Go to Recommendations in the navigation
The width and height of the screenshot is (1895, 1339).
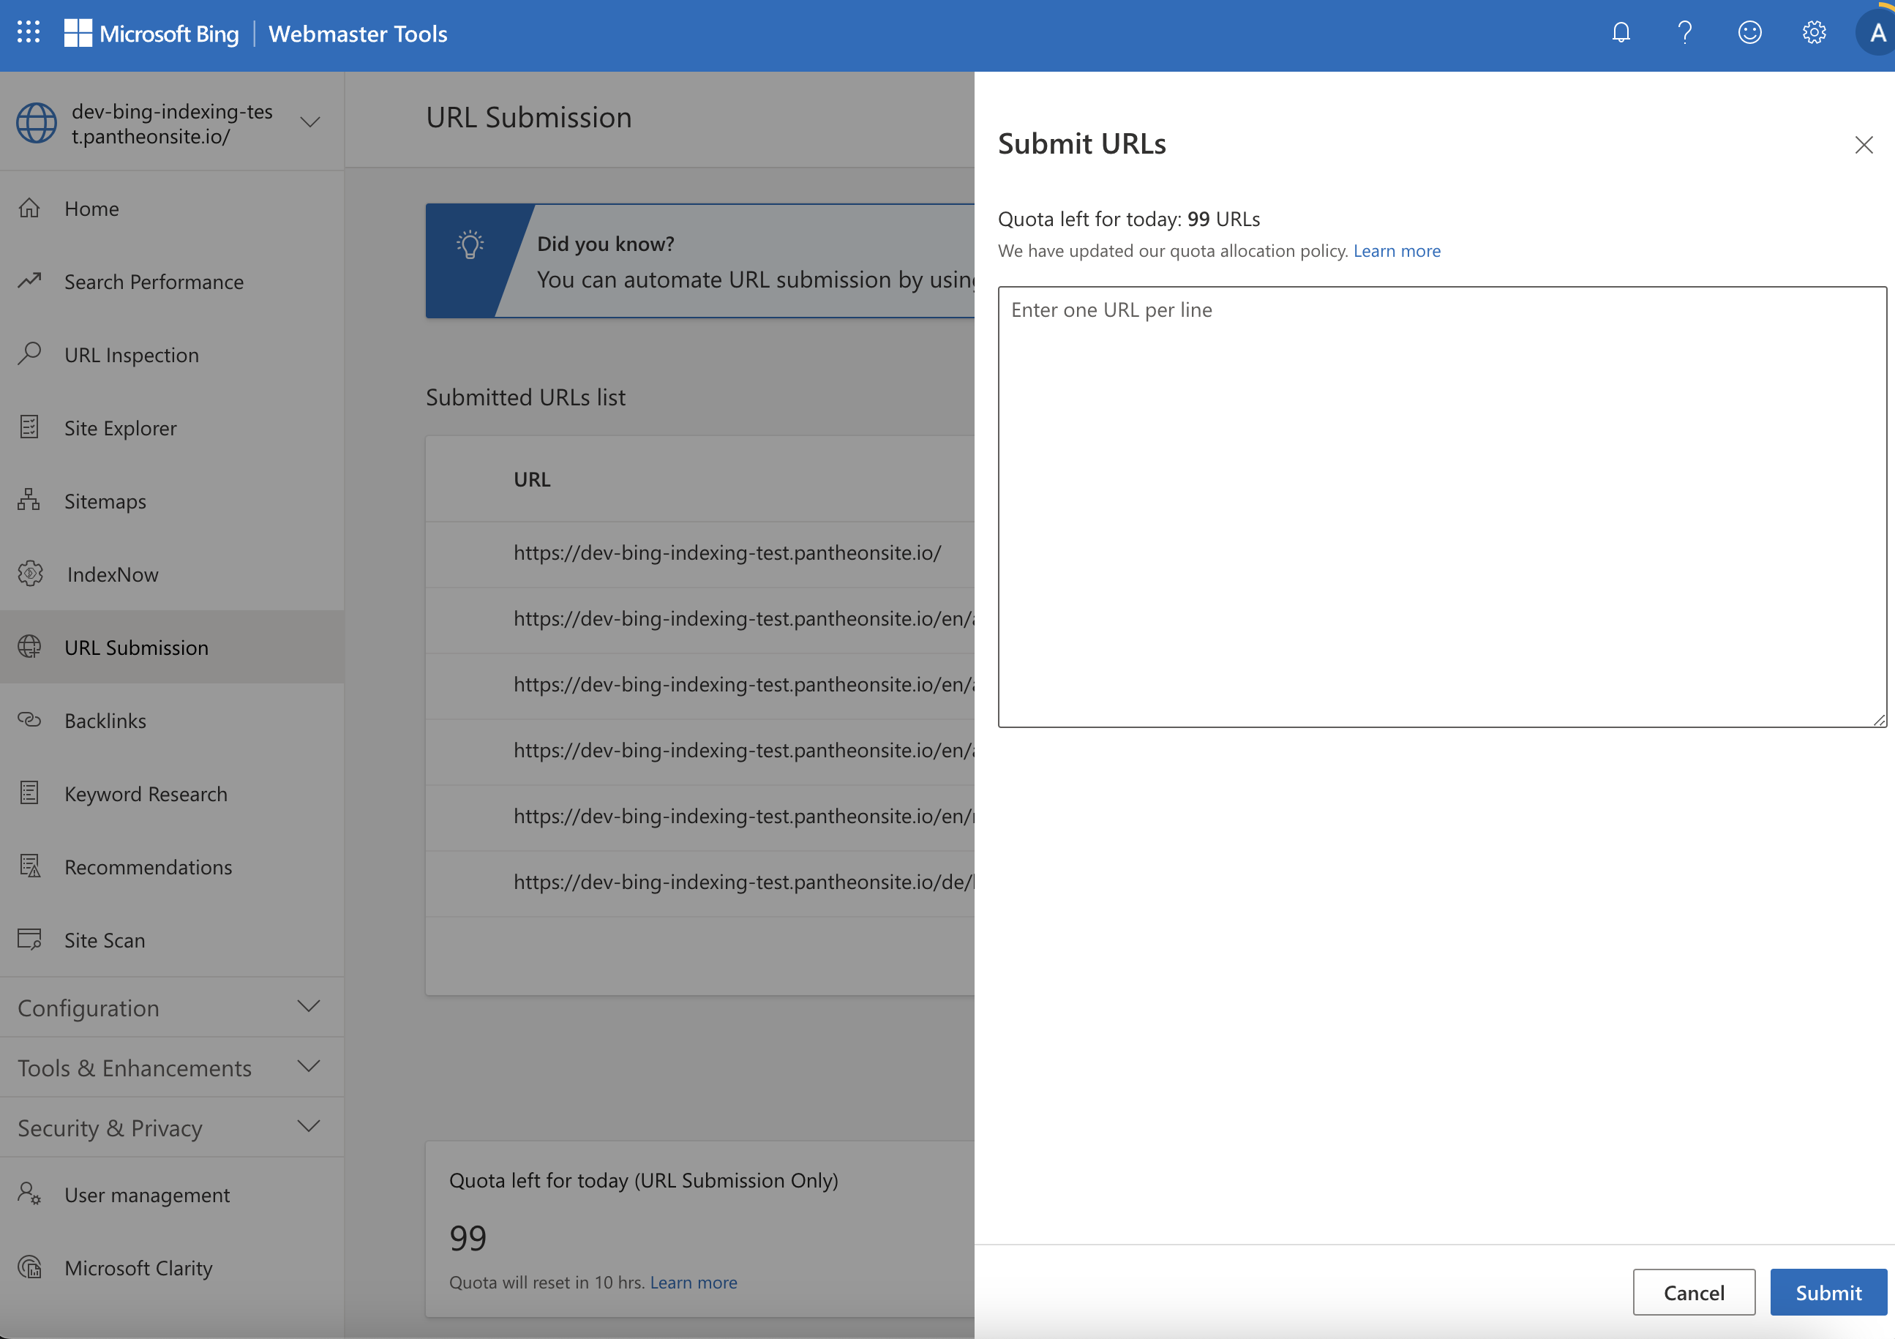point(149,867)
